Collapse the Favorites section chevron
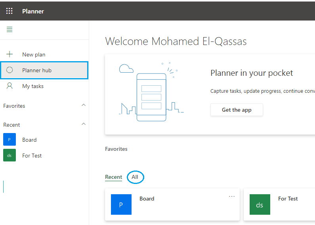 84,105
